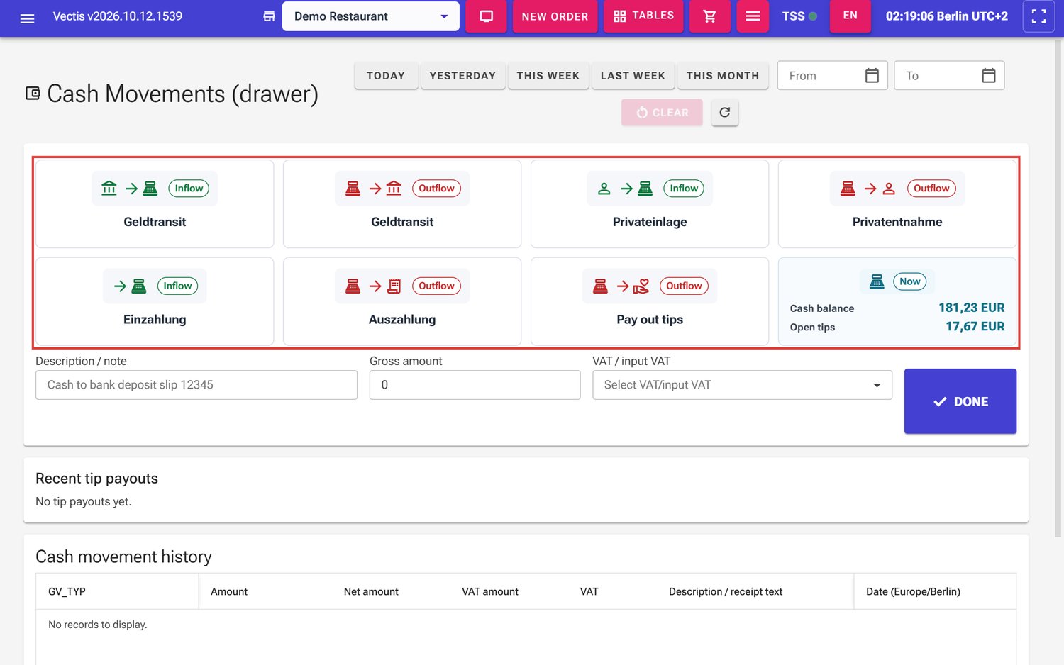Open the customer display monitor icon

click(x=486, y=16)
